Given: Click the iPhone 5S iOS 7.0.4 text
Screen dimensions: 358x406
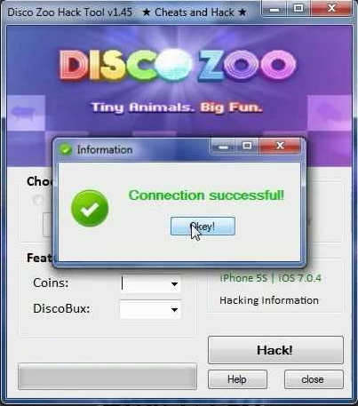Looking at the screenshot, I should click(x=270, y=278).
